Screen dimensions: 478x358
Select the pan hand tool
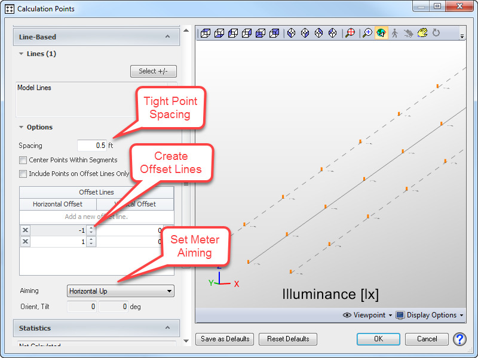coord(422,33)
